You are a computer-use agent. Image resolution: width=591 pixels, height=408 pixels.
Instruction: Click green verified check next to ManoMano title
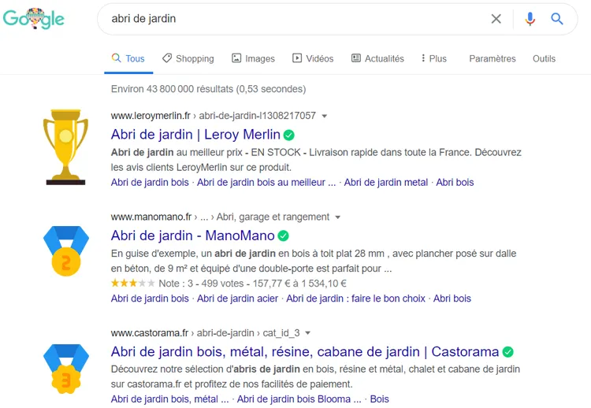pyautogui.click(x=283, y=236)
